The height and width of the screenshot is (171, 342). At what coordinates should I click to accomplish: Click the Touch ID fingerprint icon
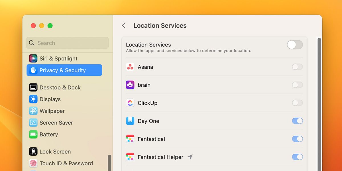point(33,163)
